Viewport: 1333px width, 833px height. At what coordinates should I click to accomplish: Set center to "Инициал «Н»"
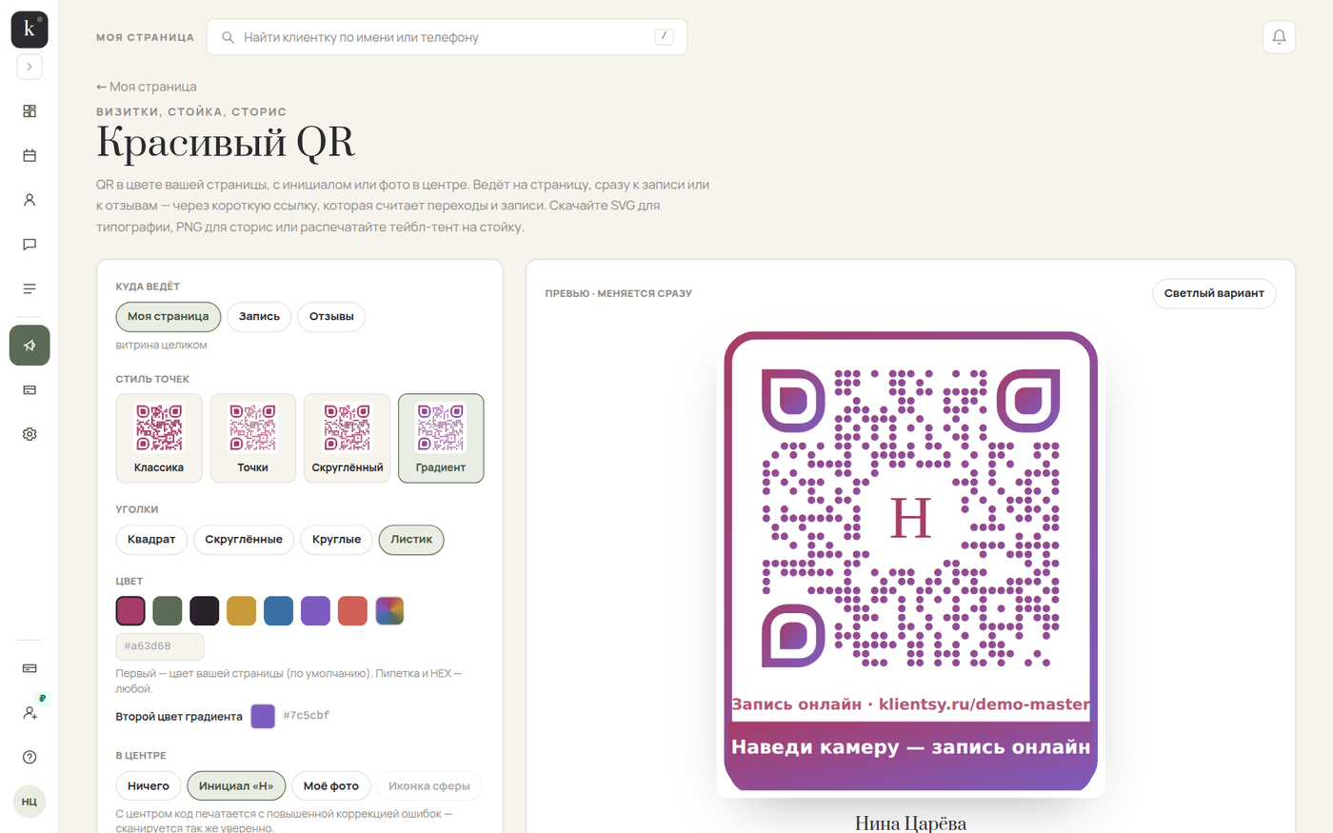point(236,785)
